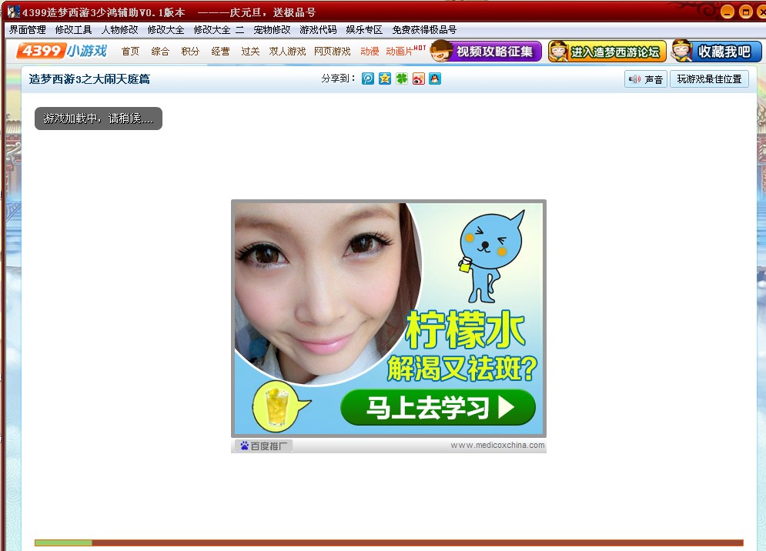Open the 过关 games category
Viewport: 766px width, 551px height.
250,52
